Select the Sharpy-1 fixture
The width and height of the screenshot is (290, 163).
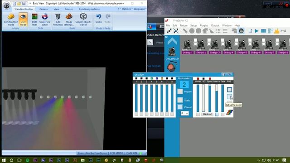pos(187,47)
